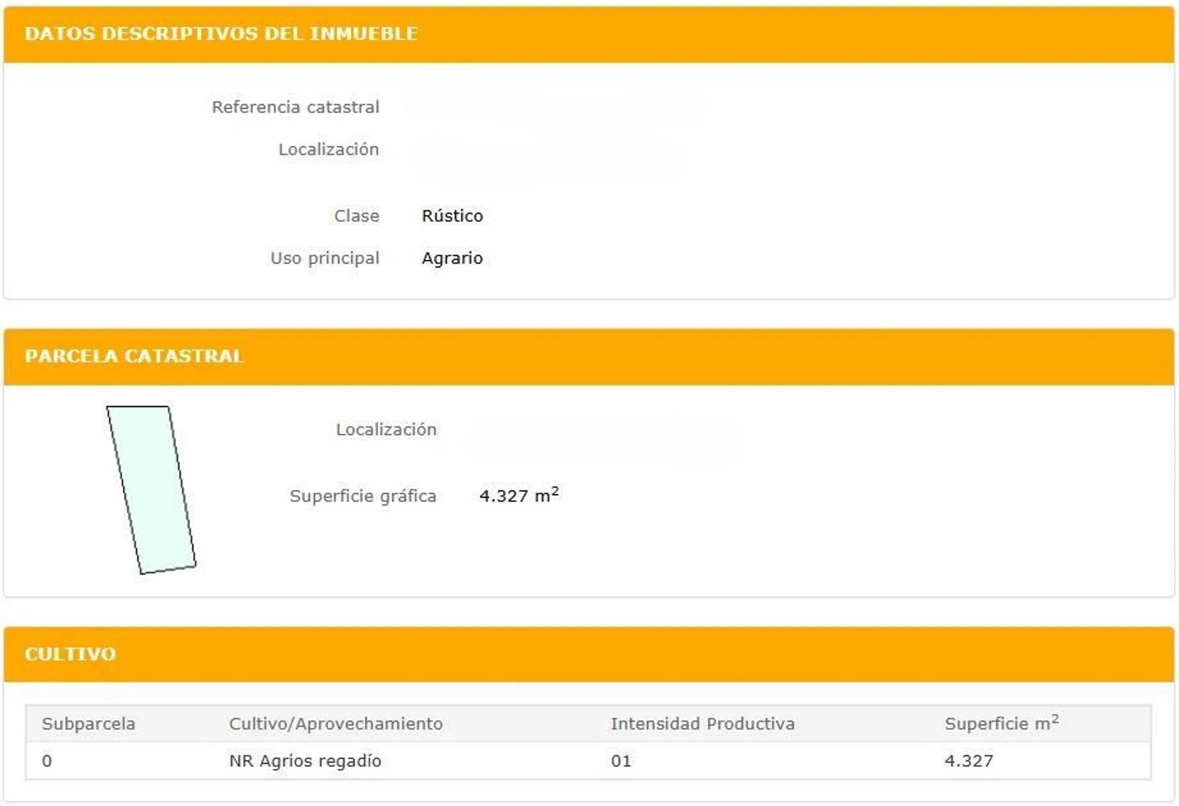Click the parcel outline shape thumbnail
1179x806 pixels.
pyautogui.click(x=151, y=490)
